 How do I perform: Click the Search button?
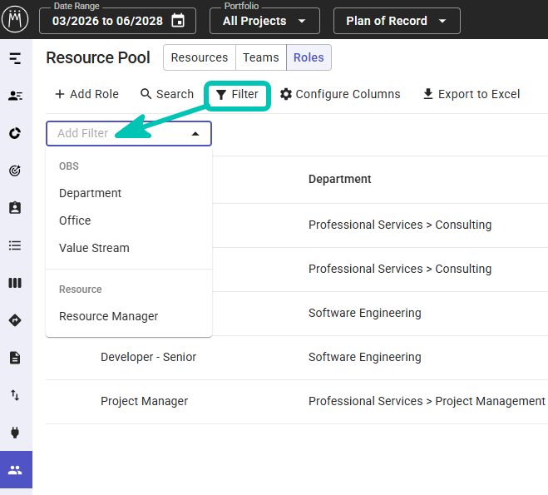(167, 94)
